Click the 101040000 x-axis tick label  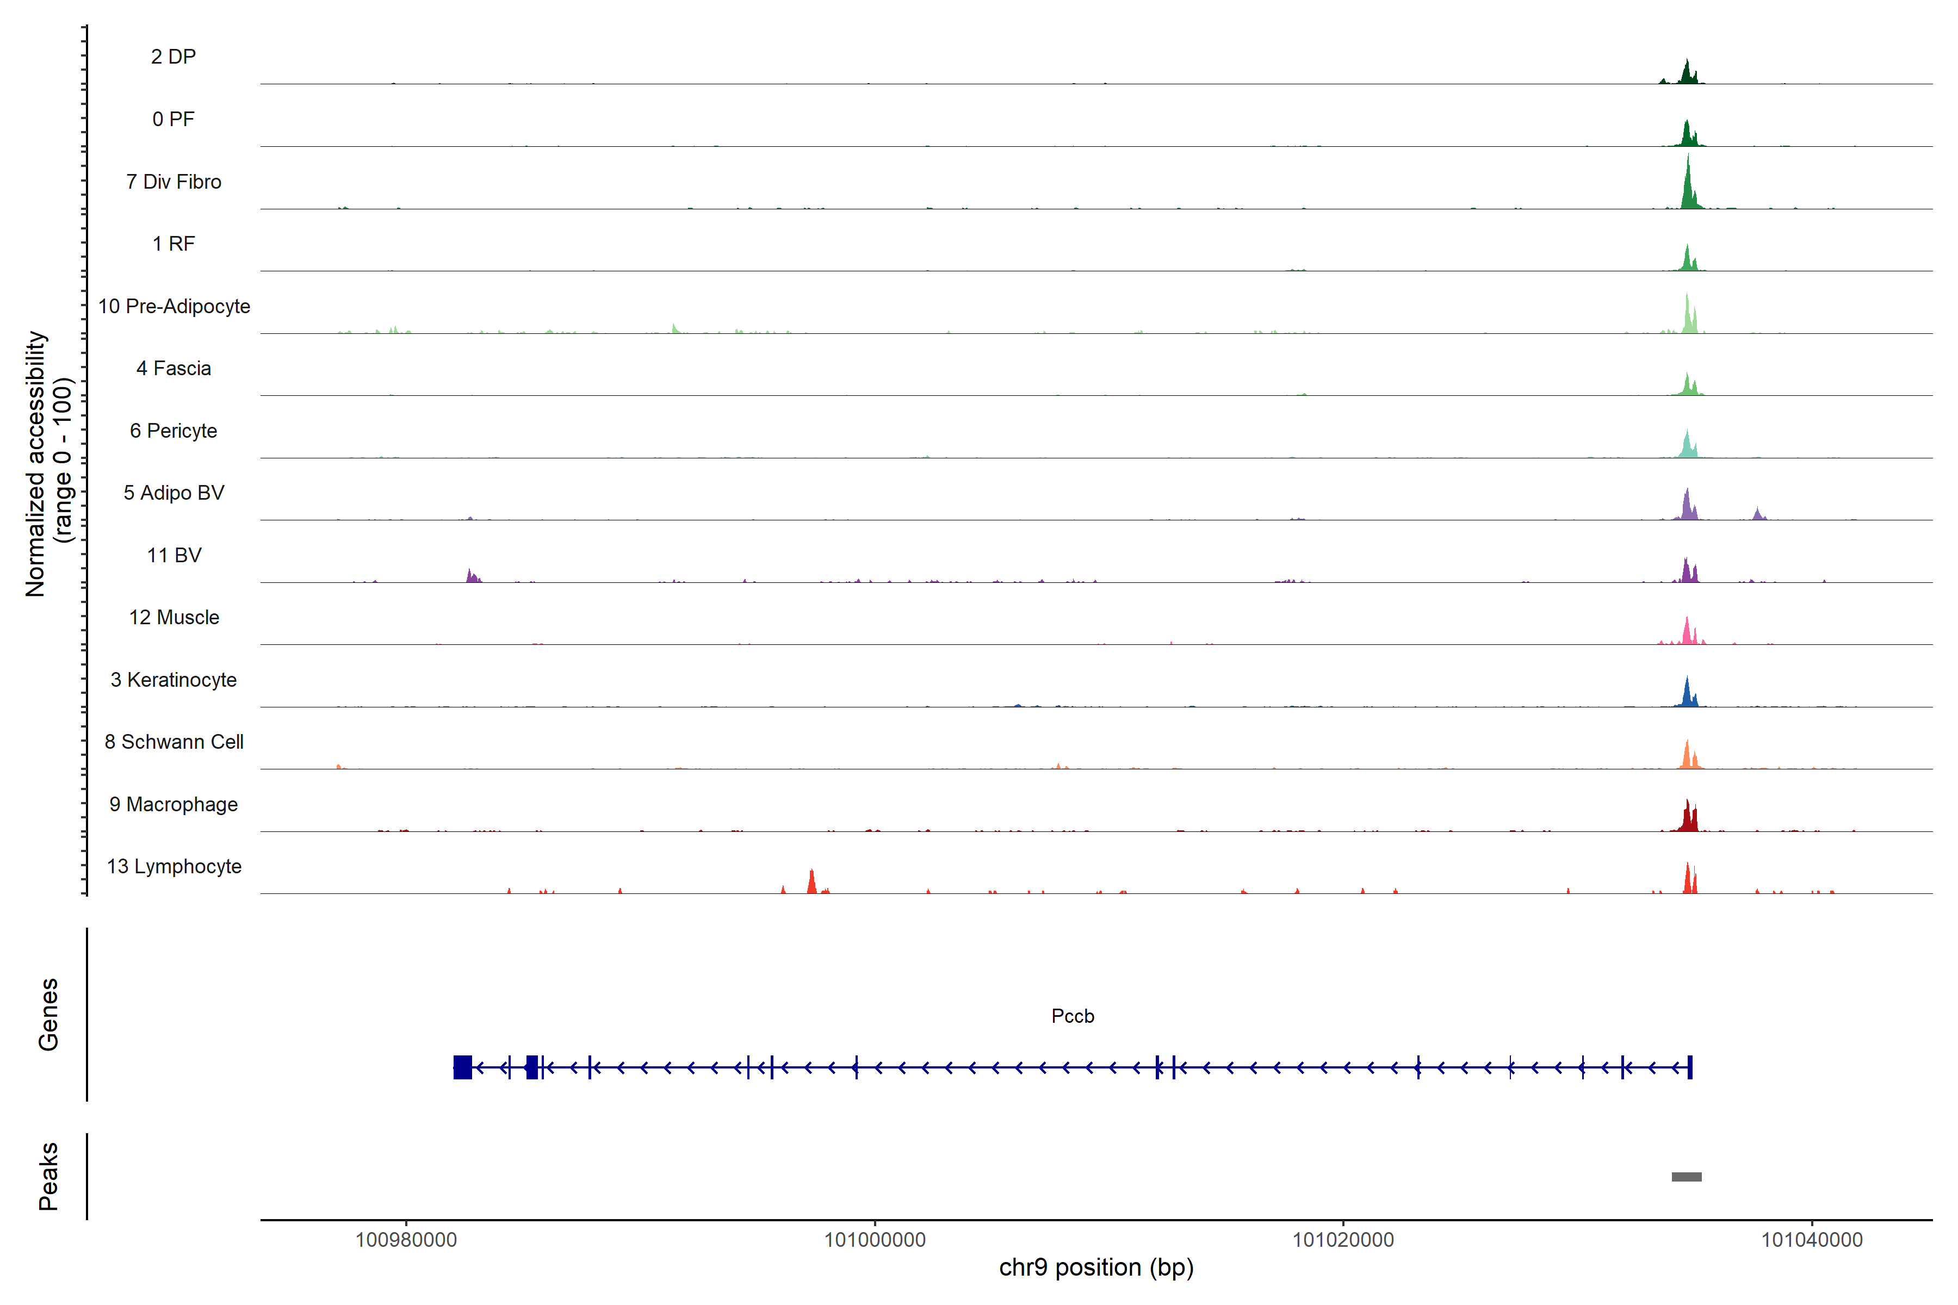point(1812,1240)
